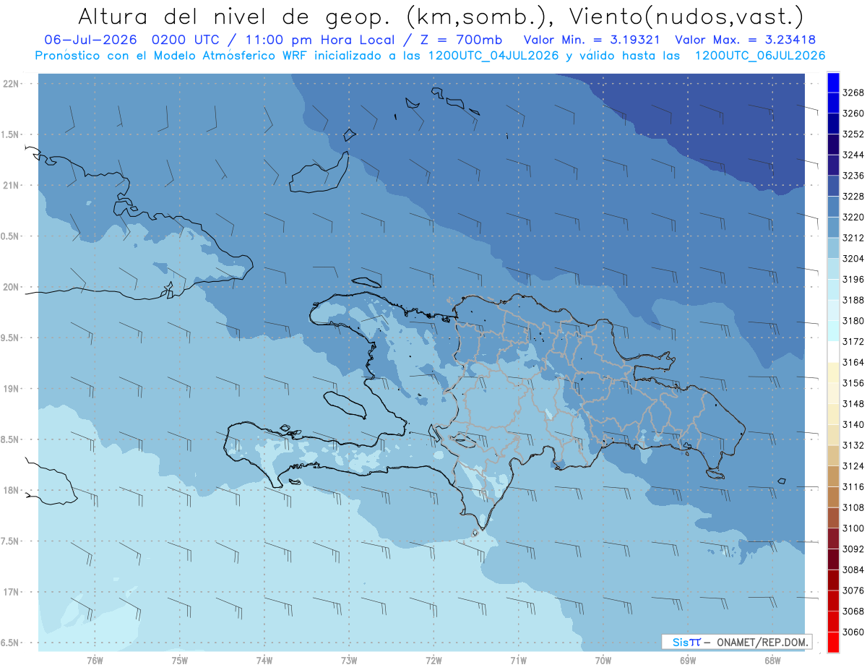Click the 3132 colorbar value
Image resolution: width=867 pixels, height=670 pixels.
853,445
